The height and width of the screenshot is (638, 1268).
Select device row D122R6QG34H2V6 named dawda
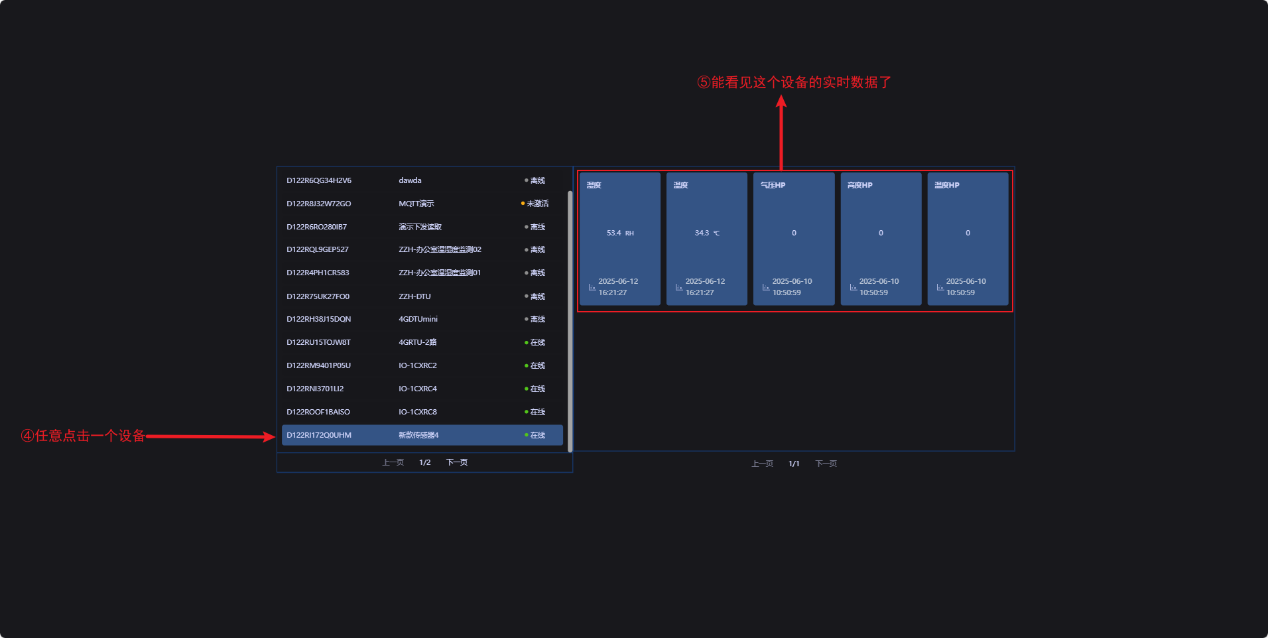click(422, 180)
